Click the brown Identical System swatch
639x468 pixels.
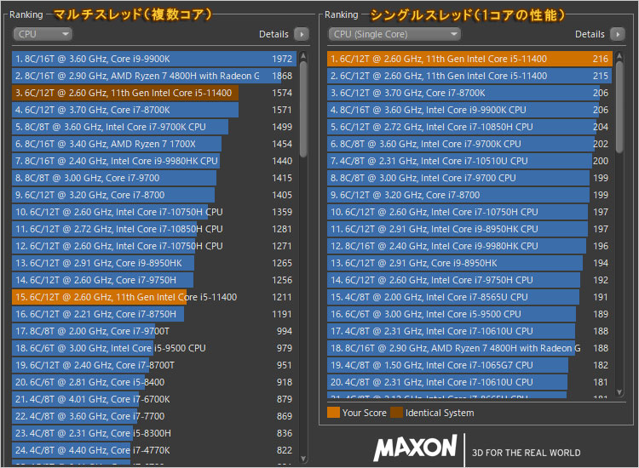pyautogui.click(x=396, y=413)
